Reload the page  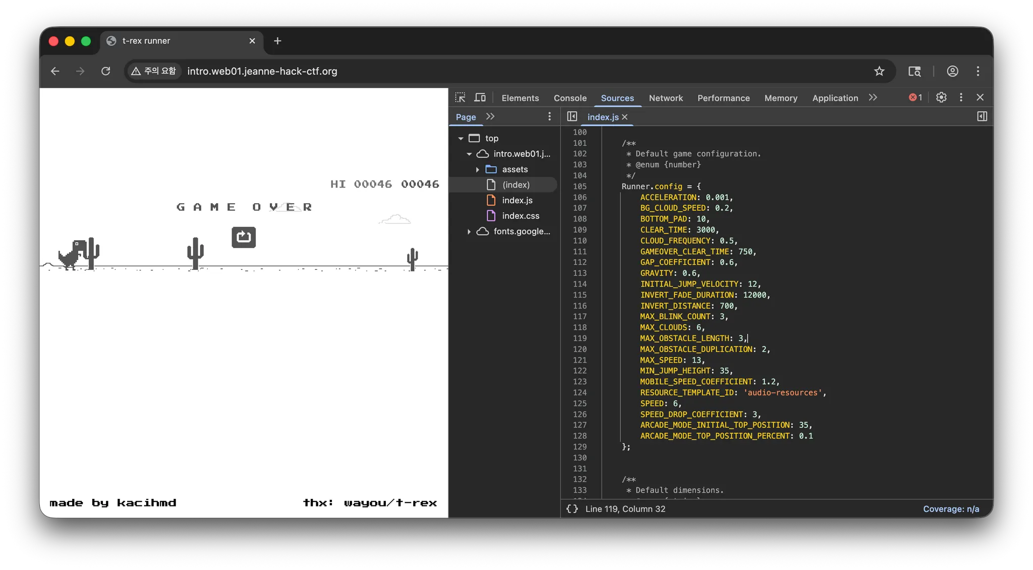pos(105,71)
